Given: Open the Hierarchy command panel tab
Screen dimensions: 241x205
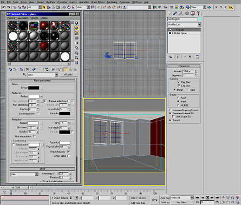Looking at the screenshot, I should pos(181,14).
